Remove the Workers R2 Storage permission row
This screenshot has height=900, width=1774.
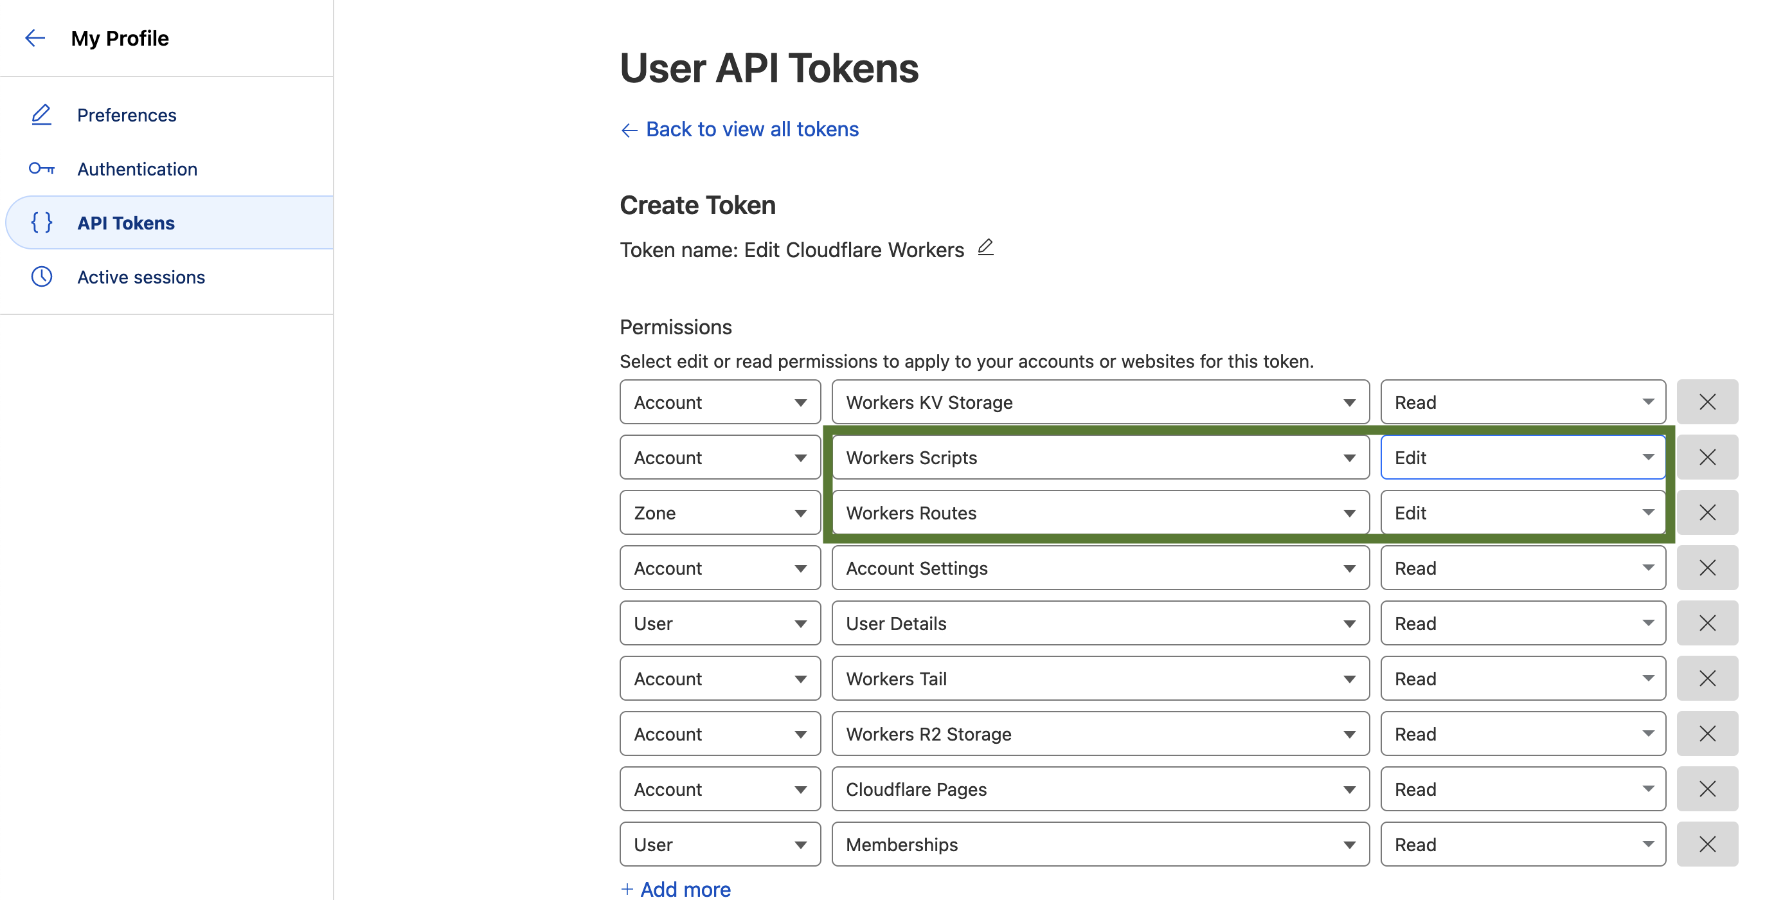click(1707, 733)
